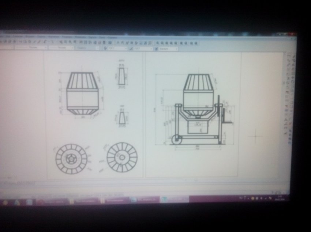Click the top icon of inner right toolbar column
The image size is (311, 232).
(288, 56)
